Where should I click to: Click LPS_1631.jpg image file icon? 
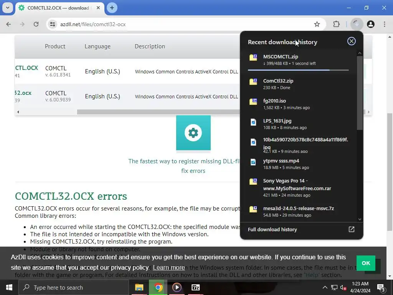[x=253, y=122]
